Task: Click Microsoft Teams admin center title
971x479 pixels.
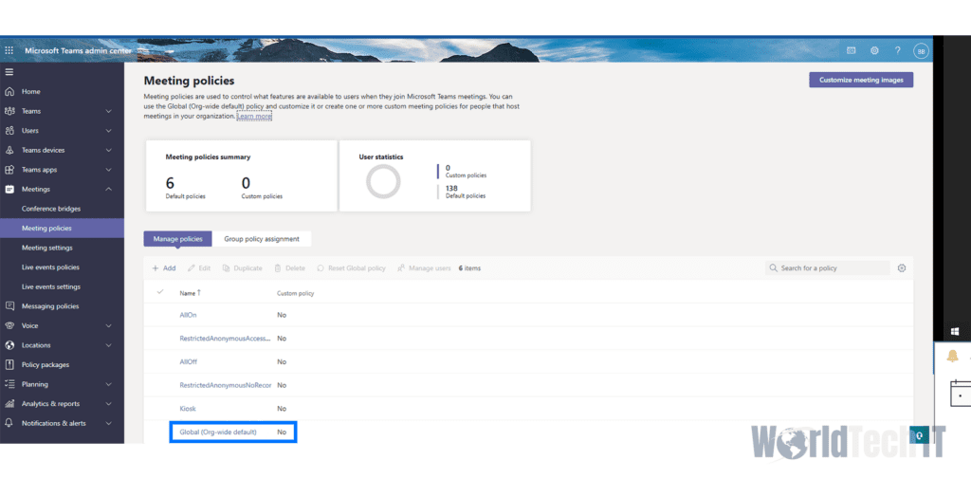Action: click(x=78, y=51)
